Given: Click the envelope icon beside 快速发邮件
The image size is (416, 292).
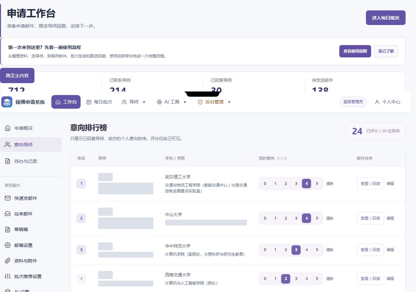Looking at the screenshot, I should click(x=8, y=198).
